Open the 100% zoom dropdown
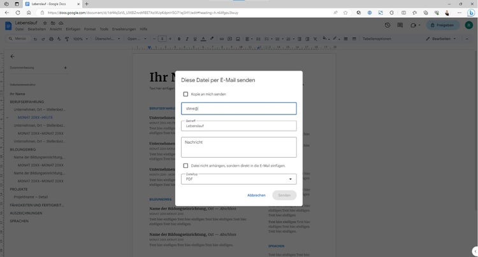 (80, 39)
